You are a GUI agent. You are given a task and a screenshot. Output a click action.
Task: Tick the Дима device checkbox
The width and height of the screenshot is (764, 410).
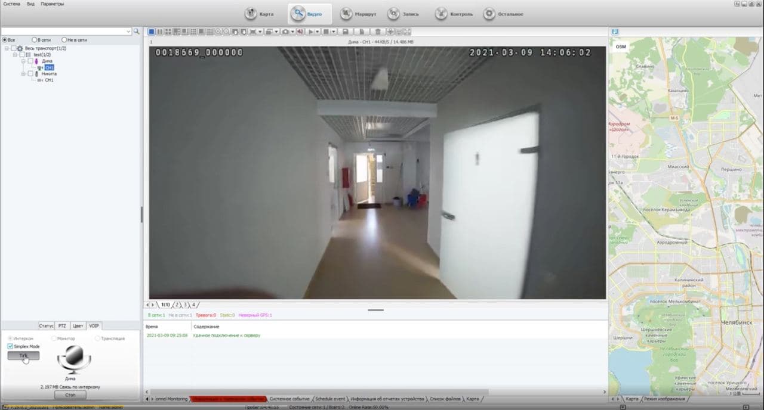30,61
